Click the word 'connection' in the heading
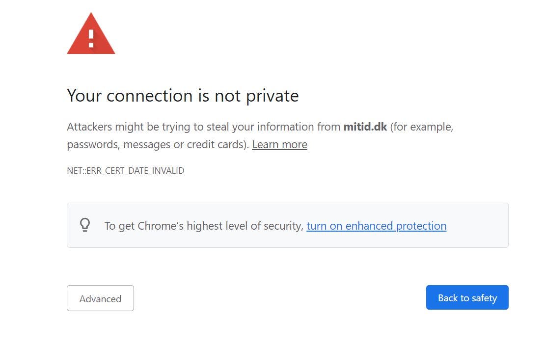545x344 pixels. (x=150, y=95)
